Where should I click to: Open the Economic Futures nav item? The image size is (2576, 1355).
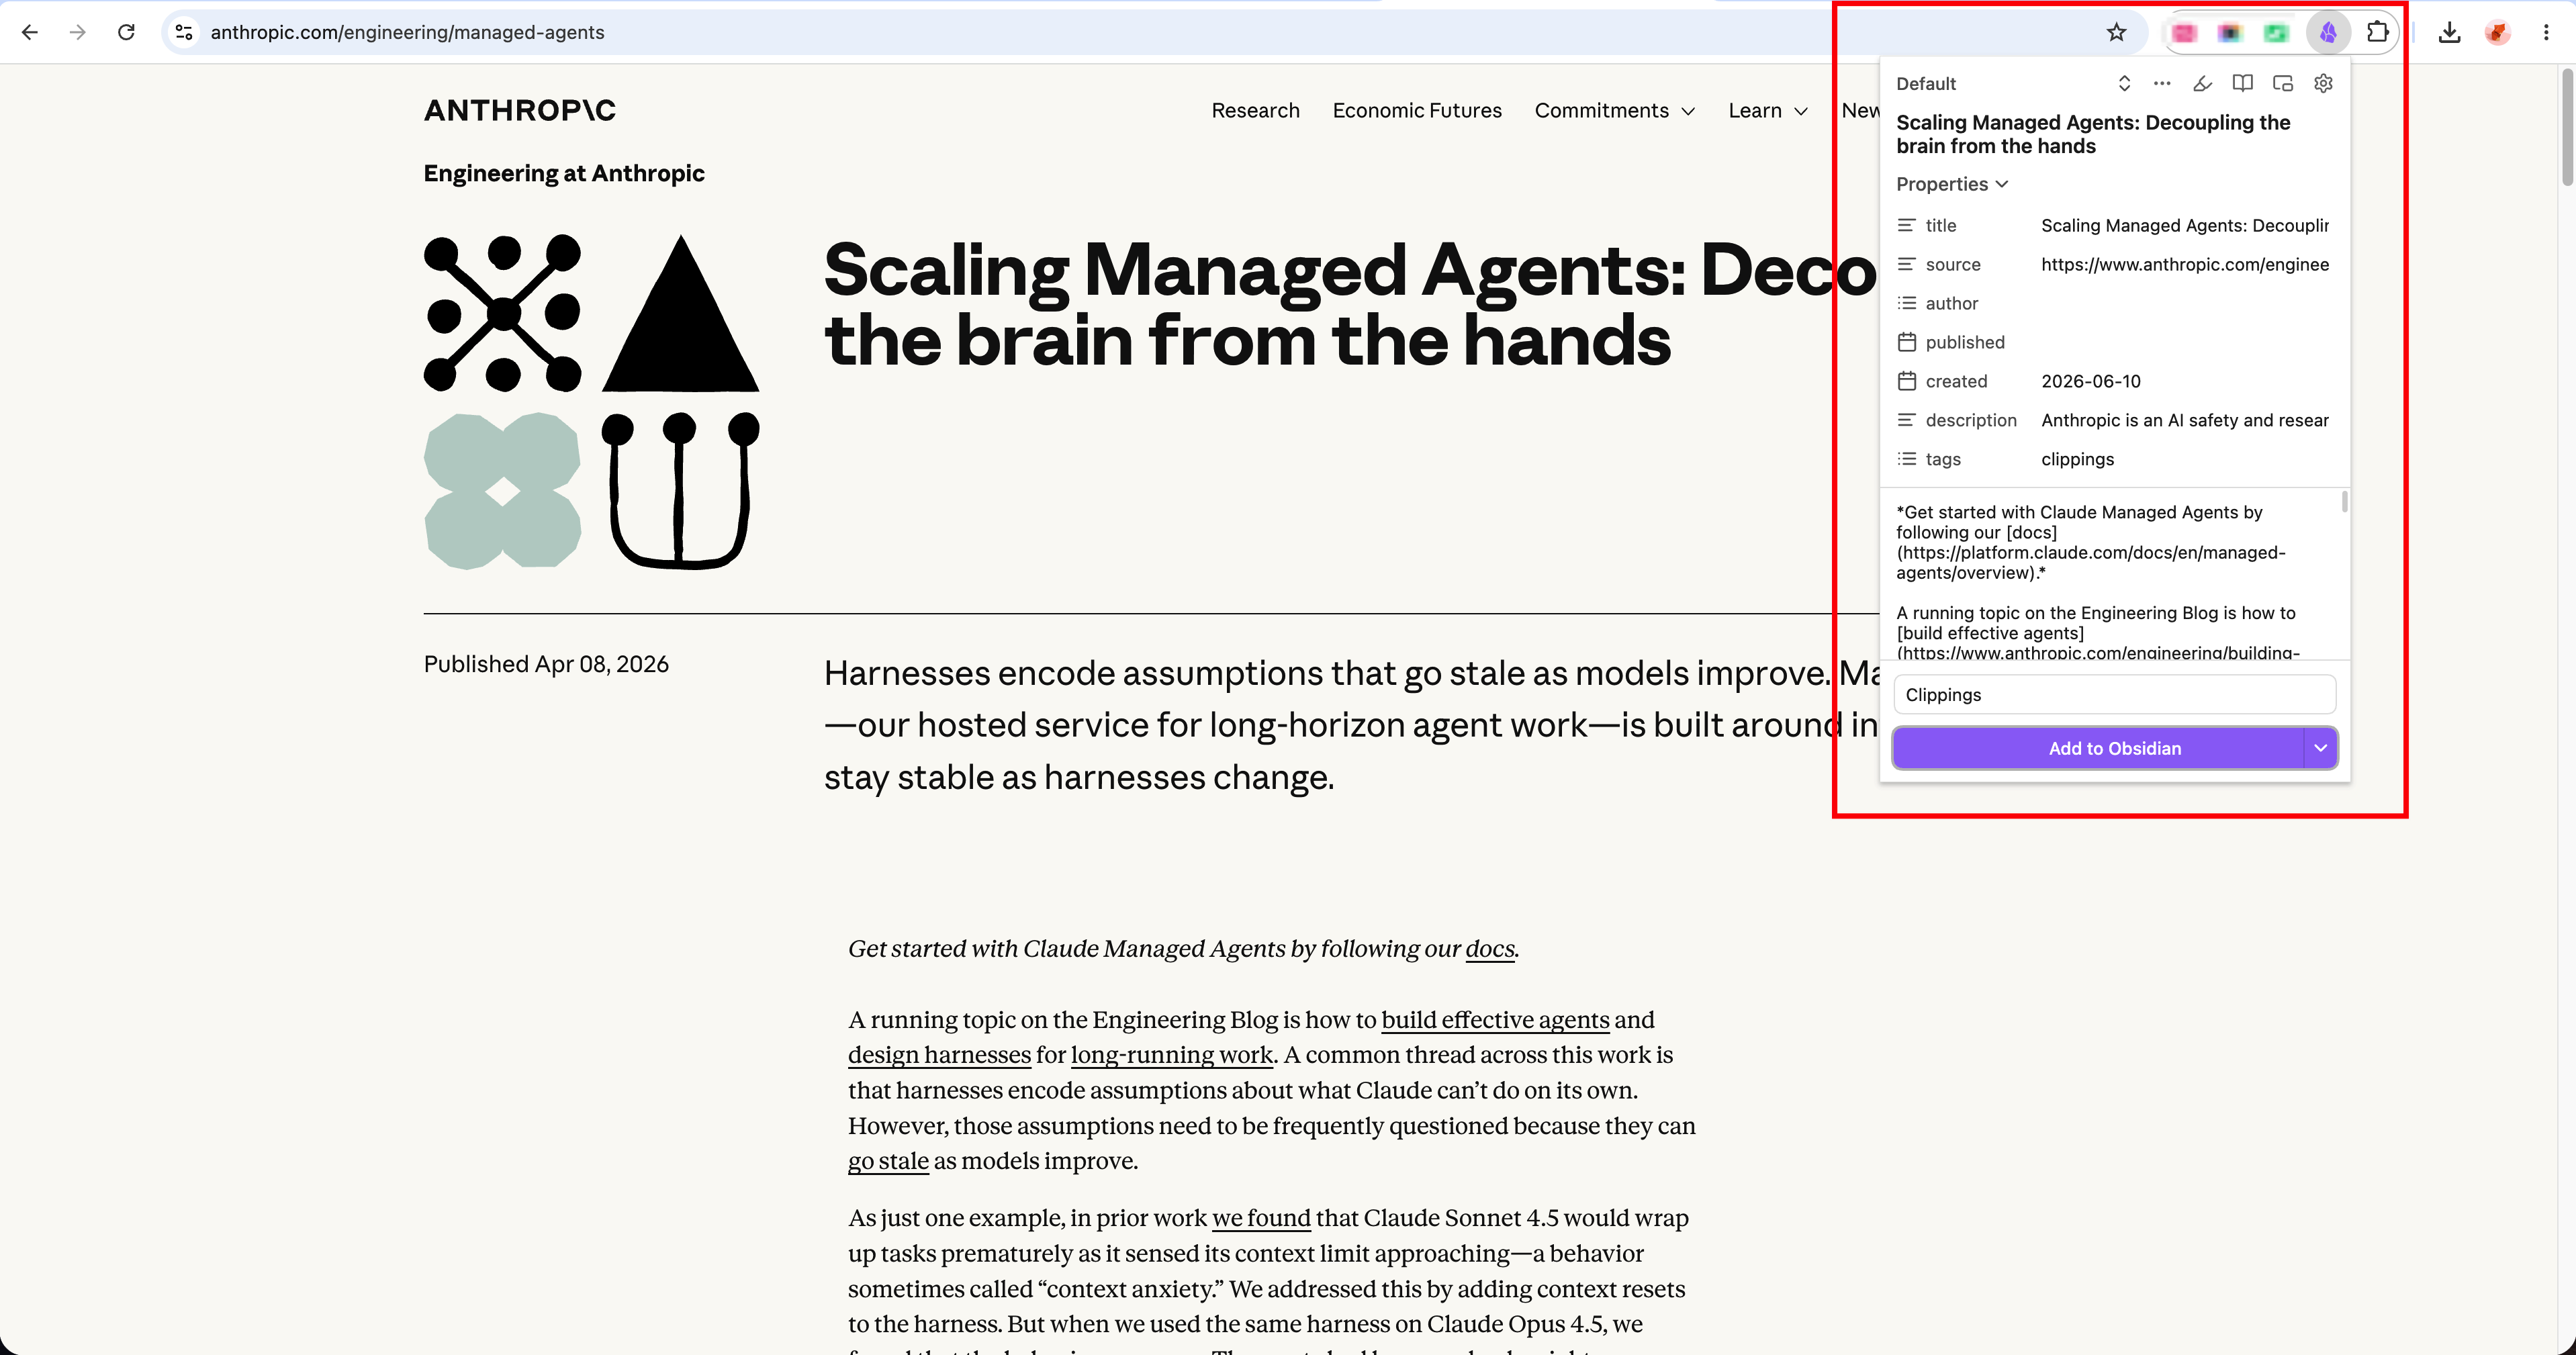click(x=1417, y=110)
